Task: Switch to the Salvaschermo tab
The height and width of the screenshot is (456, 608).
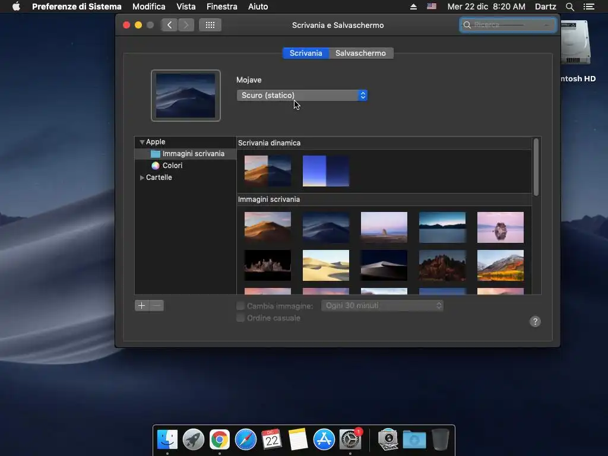Action: (360, 53)
